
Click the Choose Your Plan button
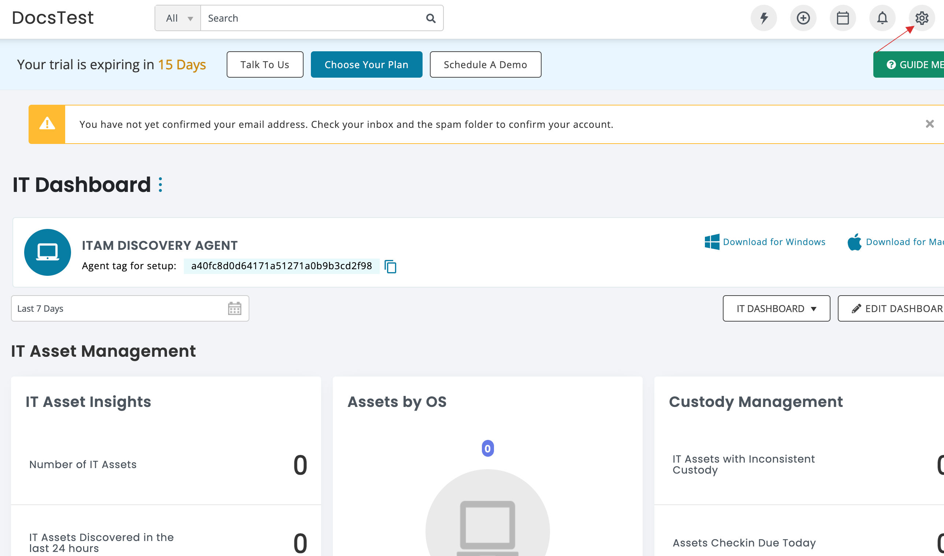tap(366, 64)
